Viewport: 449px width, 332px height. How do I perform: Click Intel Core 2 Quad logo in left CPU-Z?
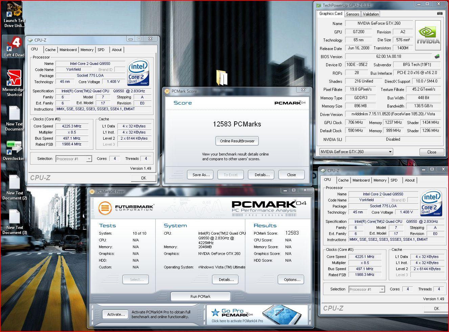(x=138, y=73)
